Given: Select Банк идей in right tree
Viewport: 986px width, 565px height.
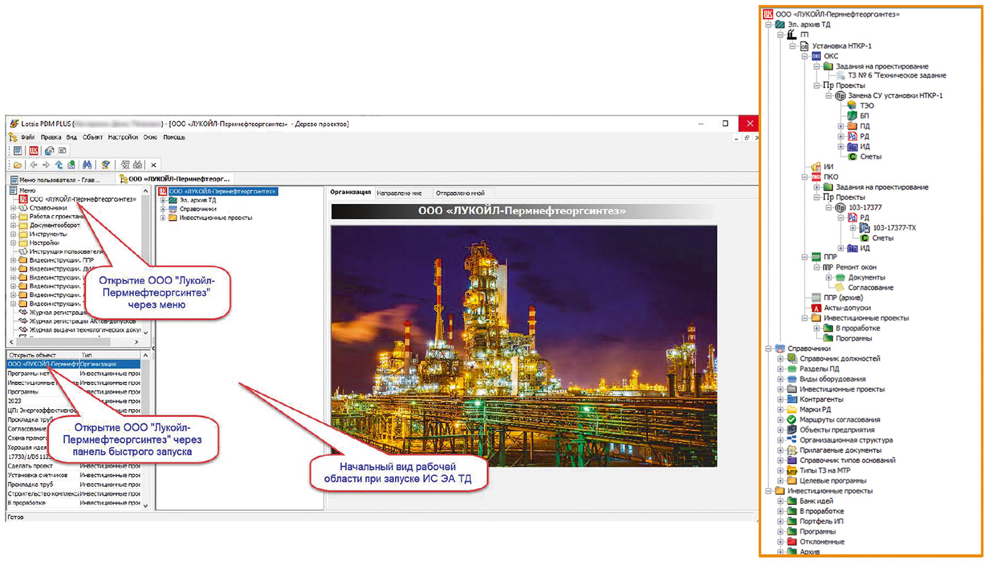Looking at the screenshot, I should pos(816,501).
